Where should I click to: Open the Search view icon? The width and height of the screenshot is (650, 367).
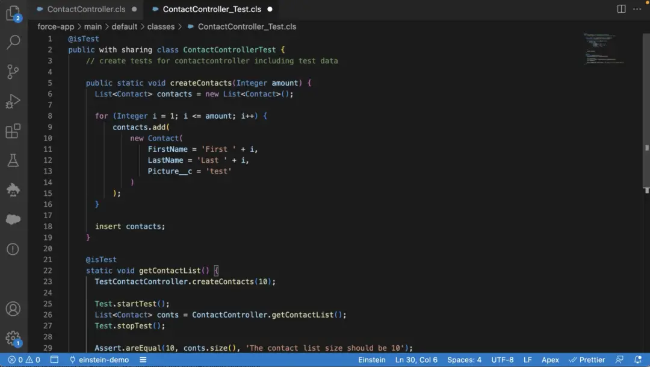point(13,42)
